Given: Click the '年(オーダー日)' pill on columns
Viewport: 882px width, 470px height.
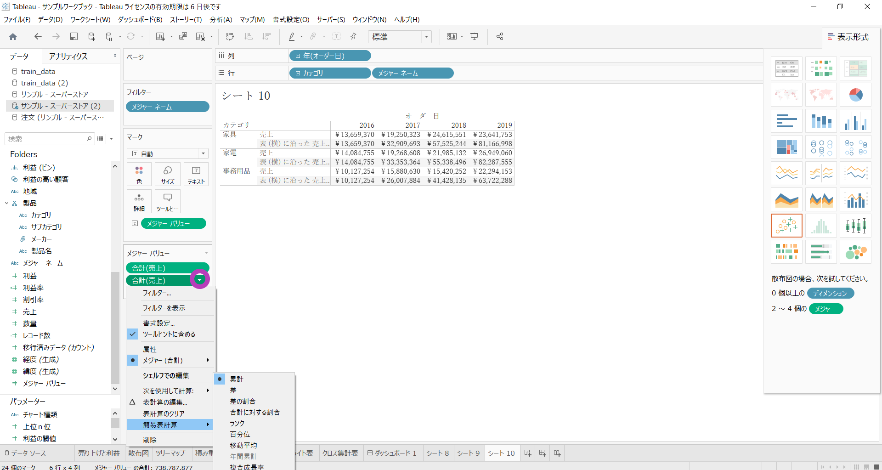Looking at the screenshot, I should 330,56.
